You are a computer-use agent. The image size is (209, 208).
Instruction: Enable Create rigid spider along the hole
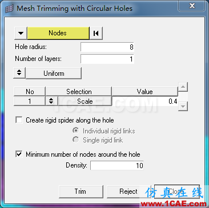coord(19,120)
